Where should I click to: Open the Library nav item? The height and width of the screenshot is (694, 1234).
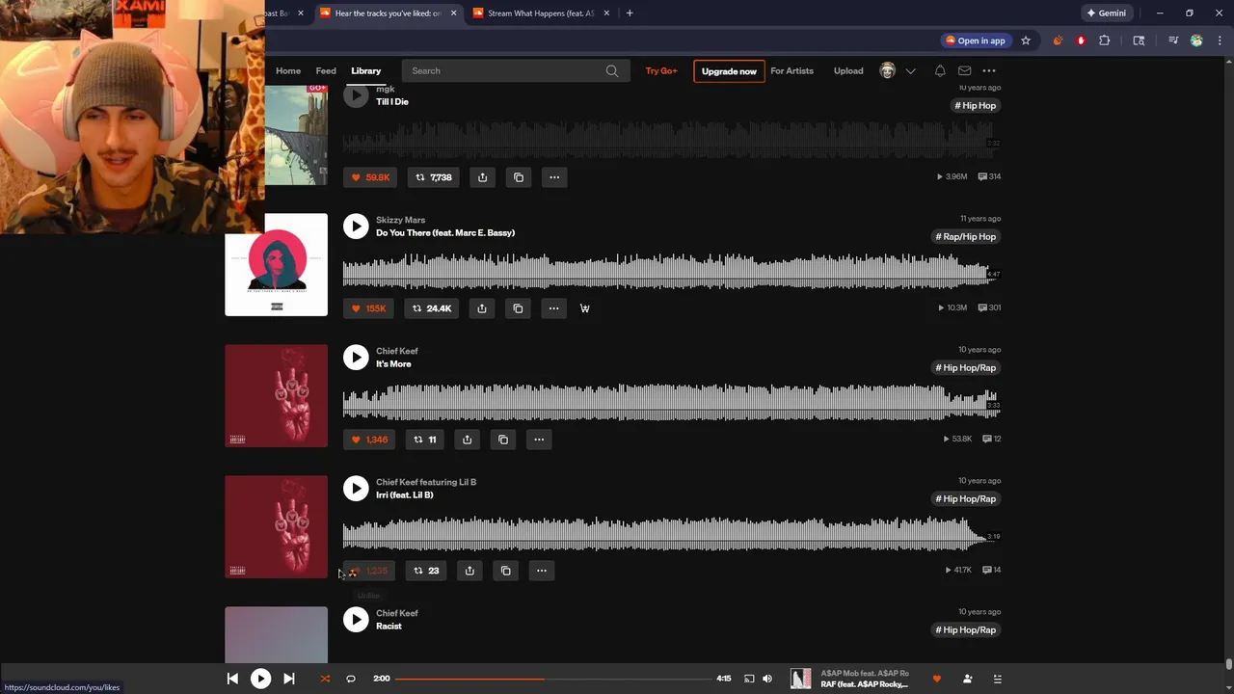366,70
